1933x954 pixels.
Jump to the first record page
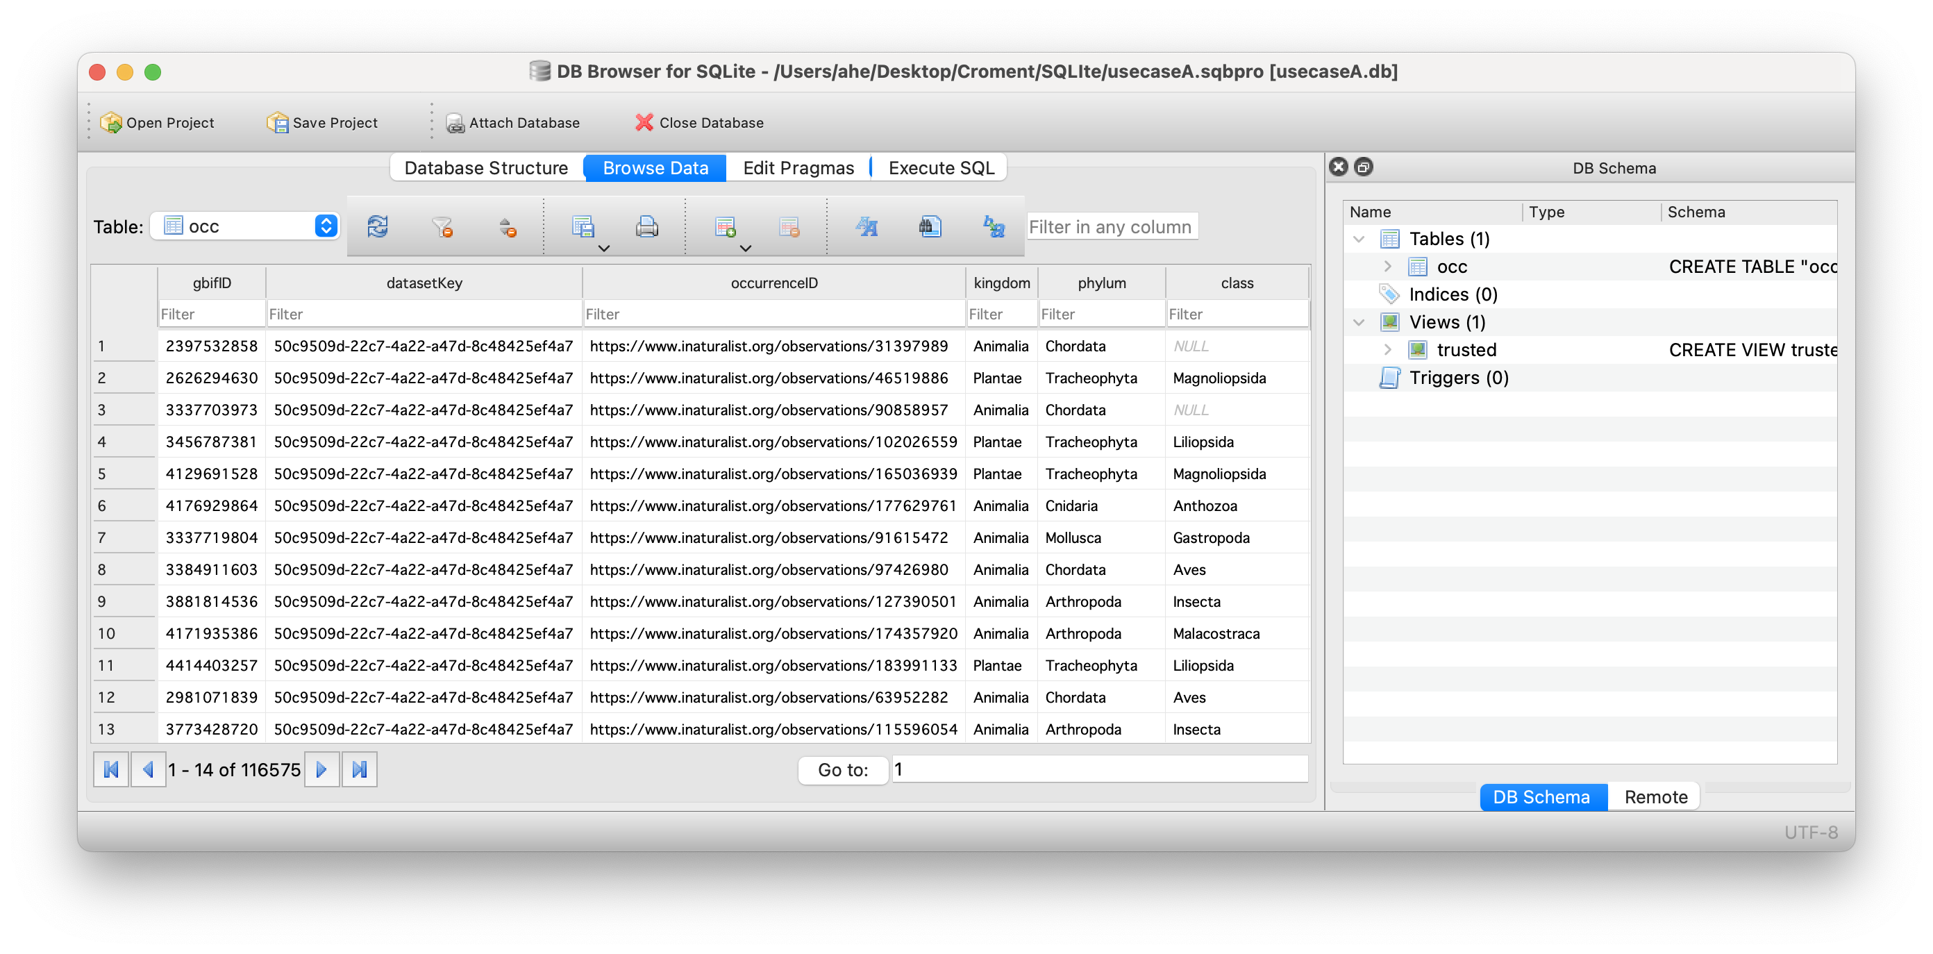pos(111,769)
